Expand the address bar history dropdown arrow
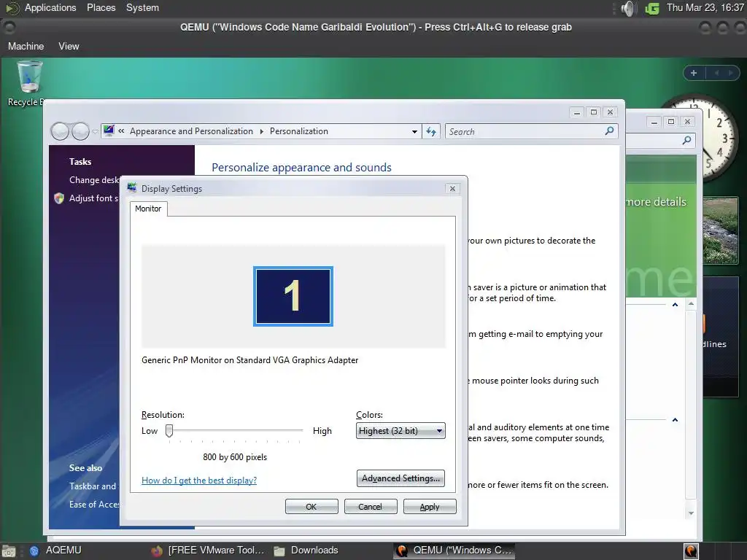This screenshot has width=747, height=560. (x=414, y=132)
